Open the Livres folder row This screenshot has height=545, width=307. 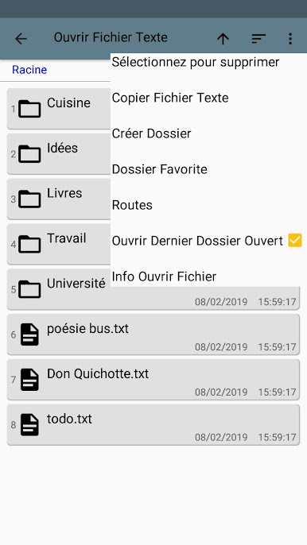(59, 199)
